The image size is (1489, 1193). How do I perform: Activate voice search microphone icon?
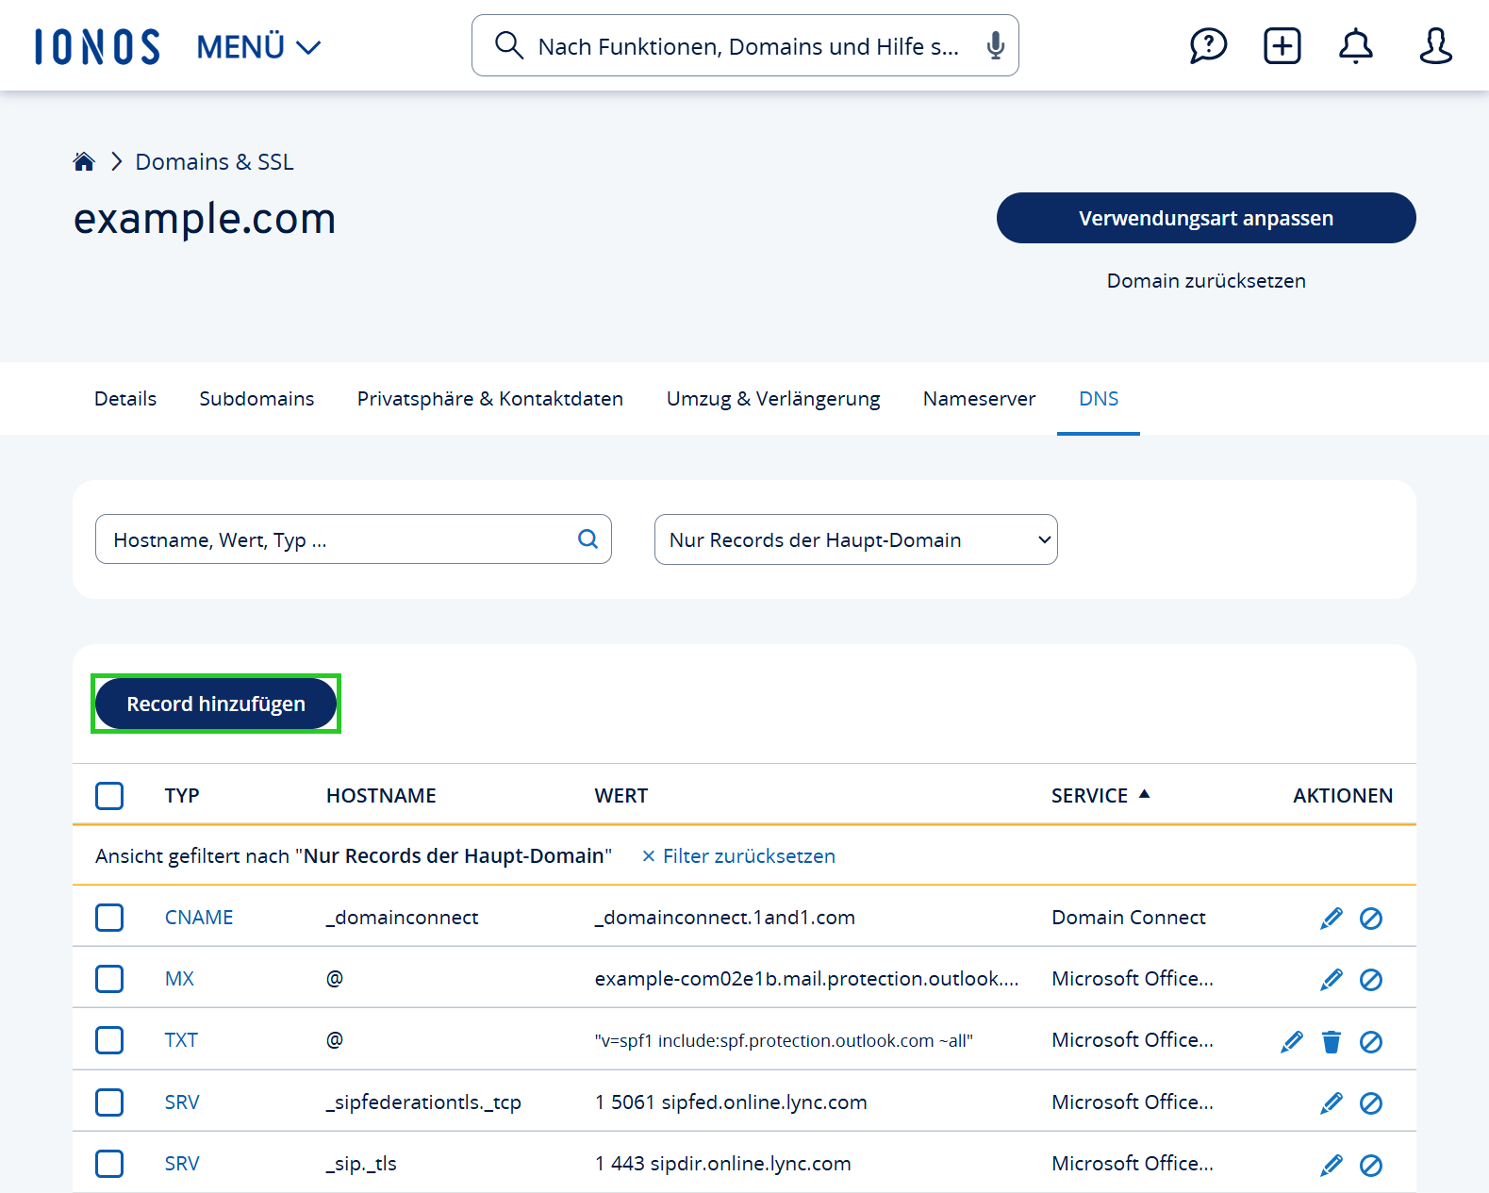click(x=995, y=45)
